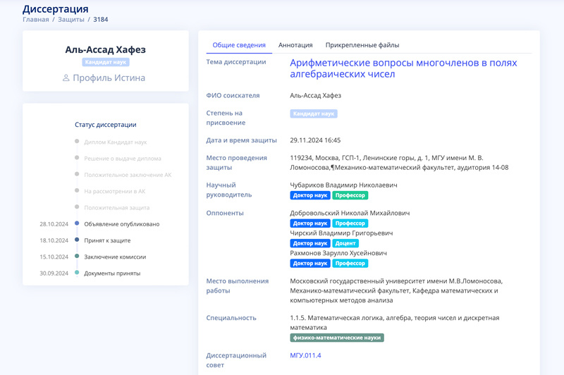The width and height of the screenshot is (564, 375).
Task: Go to Главная in the breadcrumb
Action: pos(36,20)
